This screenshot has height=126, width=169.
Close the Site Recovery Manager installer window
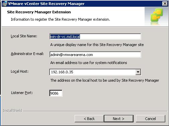coord(165,4)
